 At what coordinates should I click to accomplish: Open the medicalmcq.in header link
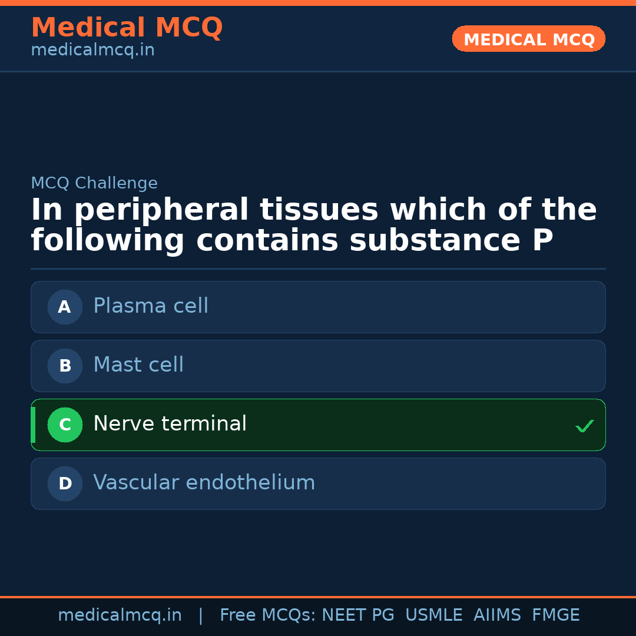click(92, 51)
